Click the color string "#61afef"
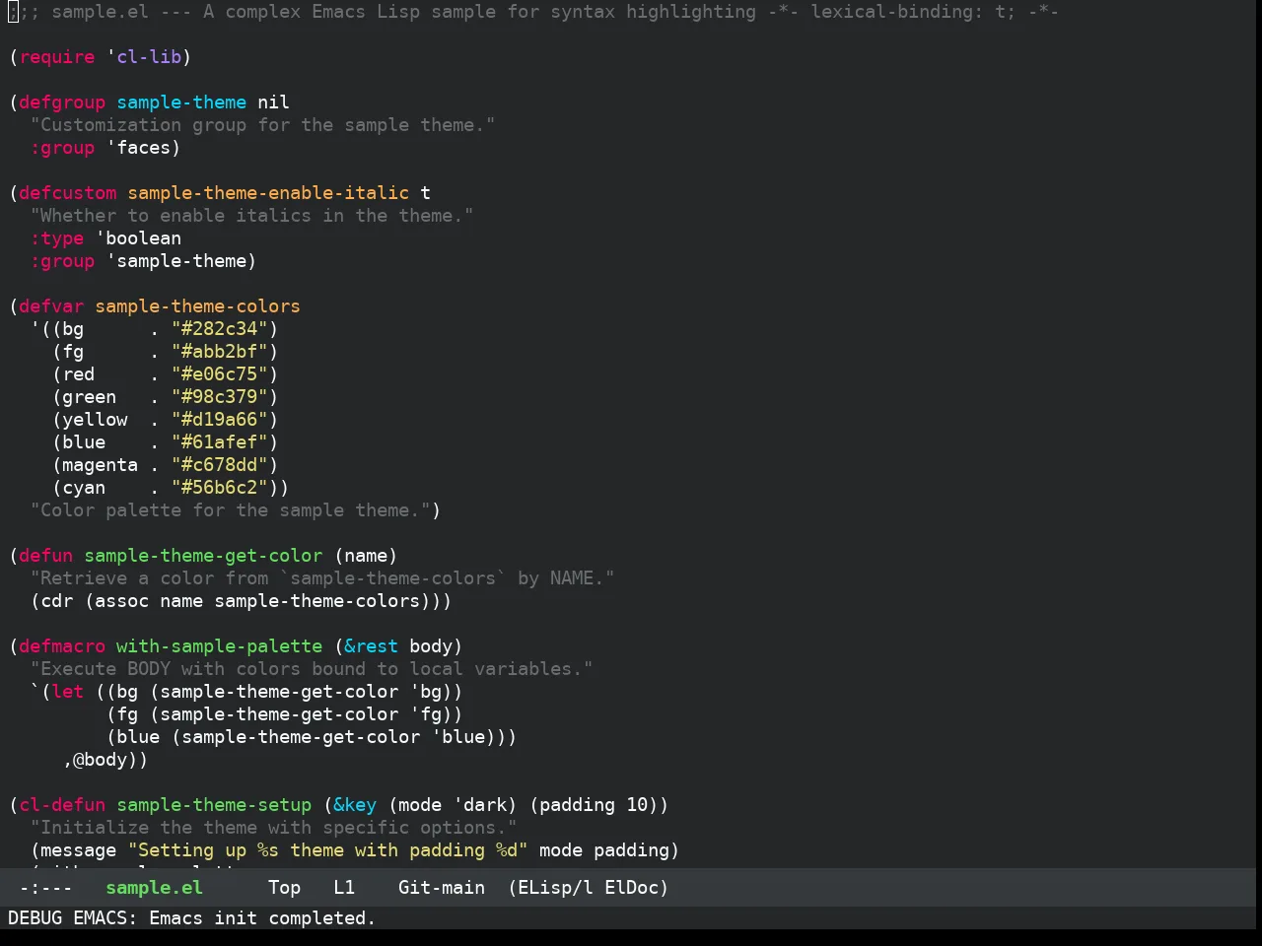Viewport: 1262px width, 946px height. (x=220, y=442)
